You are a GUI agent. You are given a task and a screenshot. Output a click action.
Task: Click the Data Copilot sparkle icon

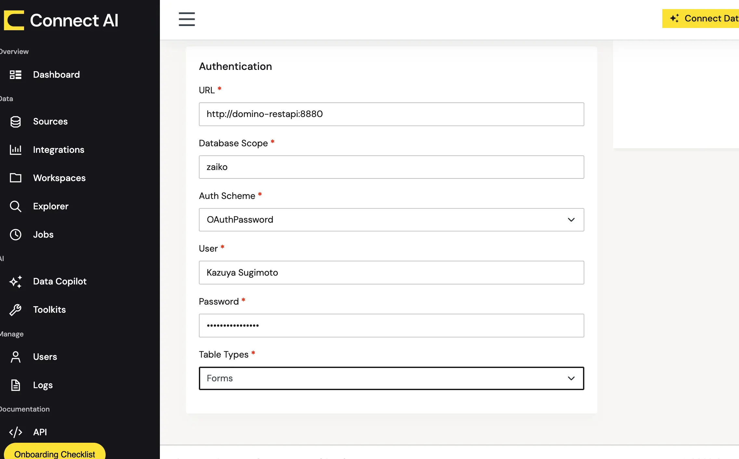pos(16,282)
